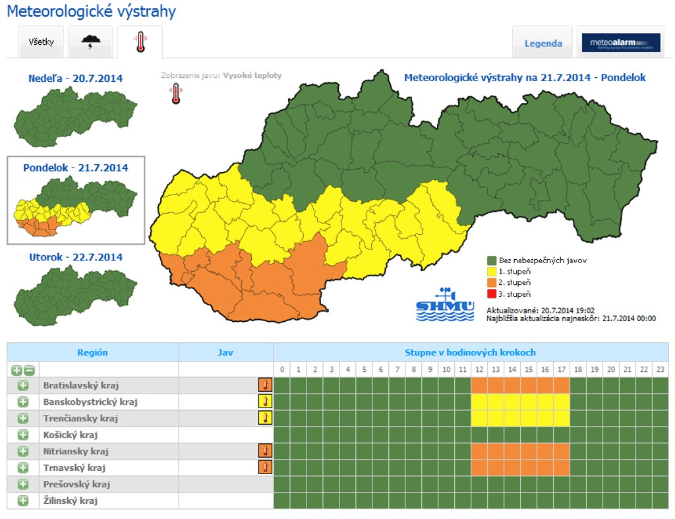Switch to the Všetky tab

click(x=41, y=43)
